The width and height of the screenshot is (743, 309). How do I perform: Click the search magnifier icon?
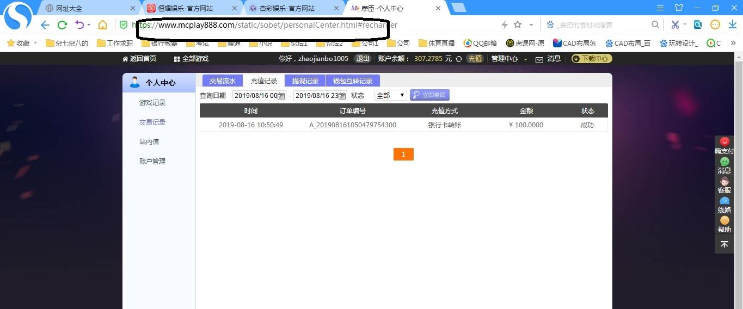(x=655, y=25)
